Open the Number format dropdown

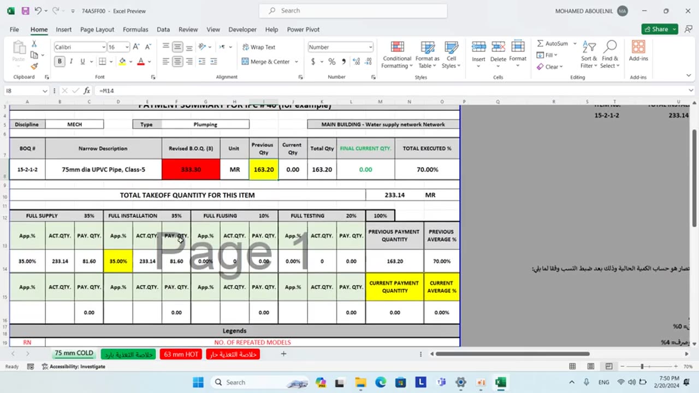(370, 47)
